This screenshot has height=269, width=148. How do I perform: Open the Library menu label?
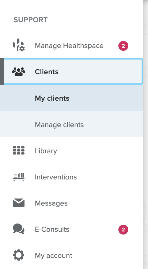pos(46,151)
